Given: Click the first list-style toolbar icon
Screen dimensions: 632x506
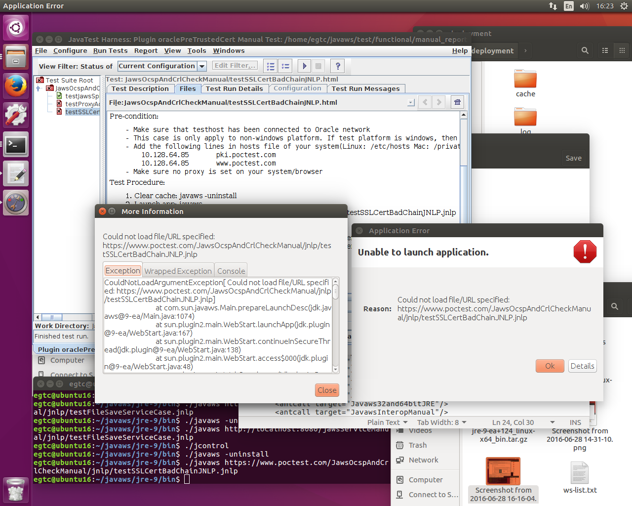Looking at the screenshot, I should click(271, 66).
